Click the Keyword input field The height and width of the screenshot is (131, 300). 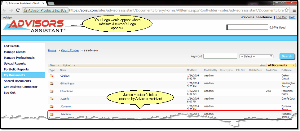click(220, 56)
